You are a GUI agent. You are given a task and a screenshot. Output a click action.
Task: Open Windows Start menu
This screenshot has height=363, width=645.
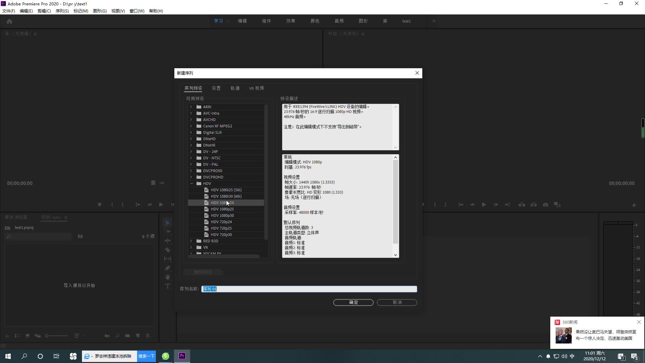pos(8,356)
